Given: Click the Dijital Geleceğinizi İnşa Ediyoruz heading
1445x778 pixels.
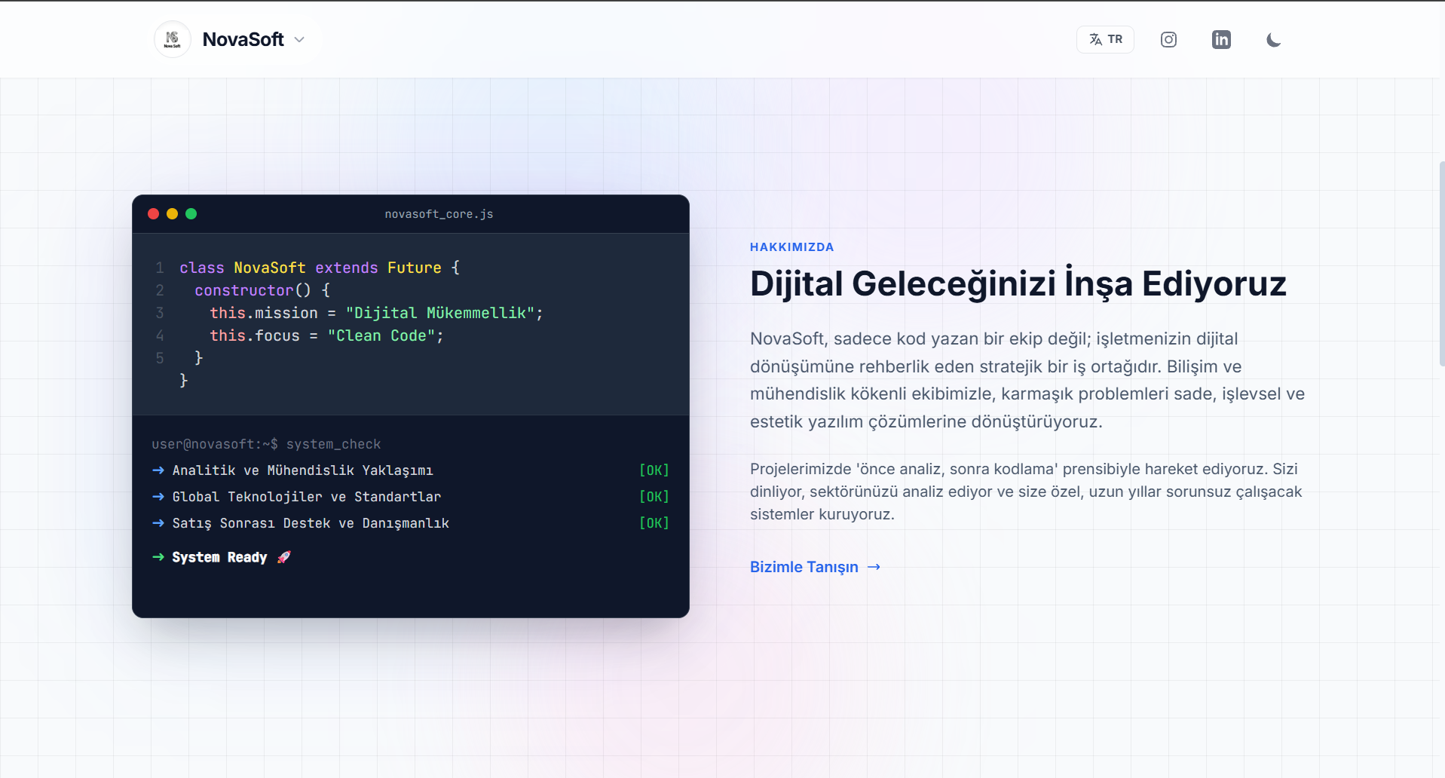Looking at the screenshot, I should pos(1018,284).
